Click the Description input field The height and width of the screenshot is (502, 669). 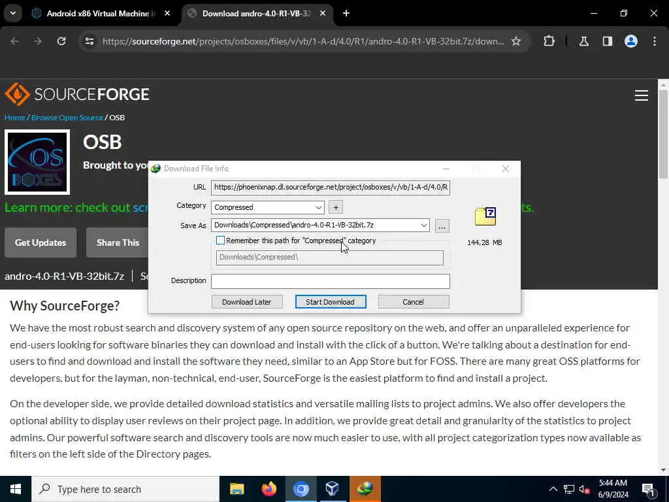(330, 281)
